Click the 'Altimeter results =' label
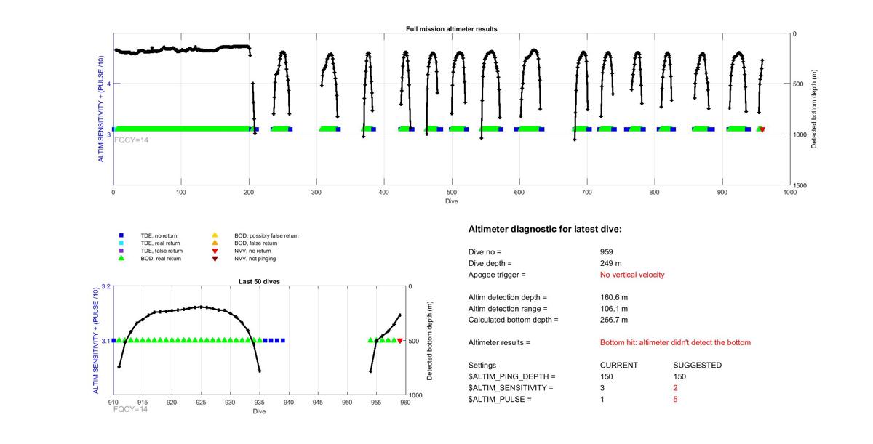Screen dimensions: 873x444 pyautogui.click(x=499, y=342)
